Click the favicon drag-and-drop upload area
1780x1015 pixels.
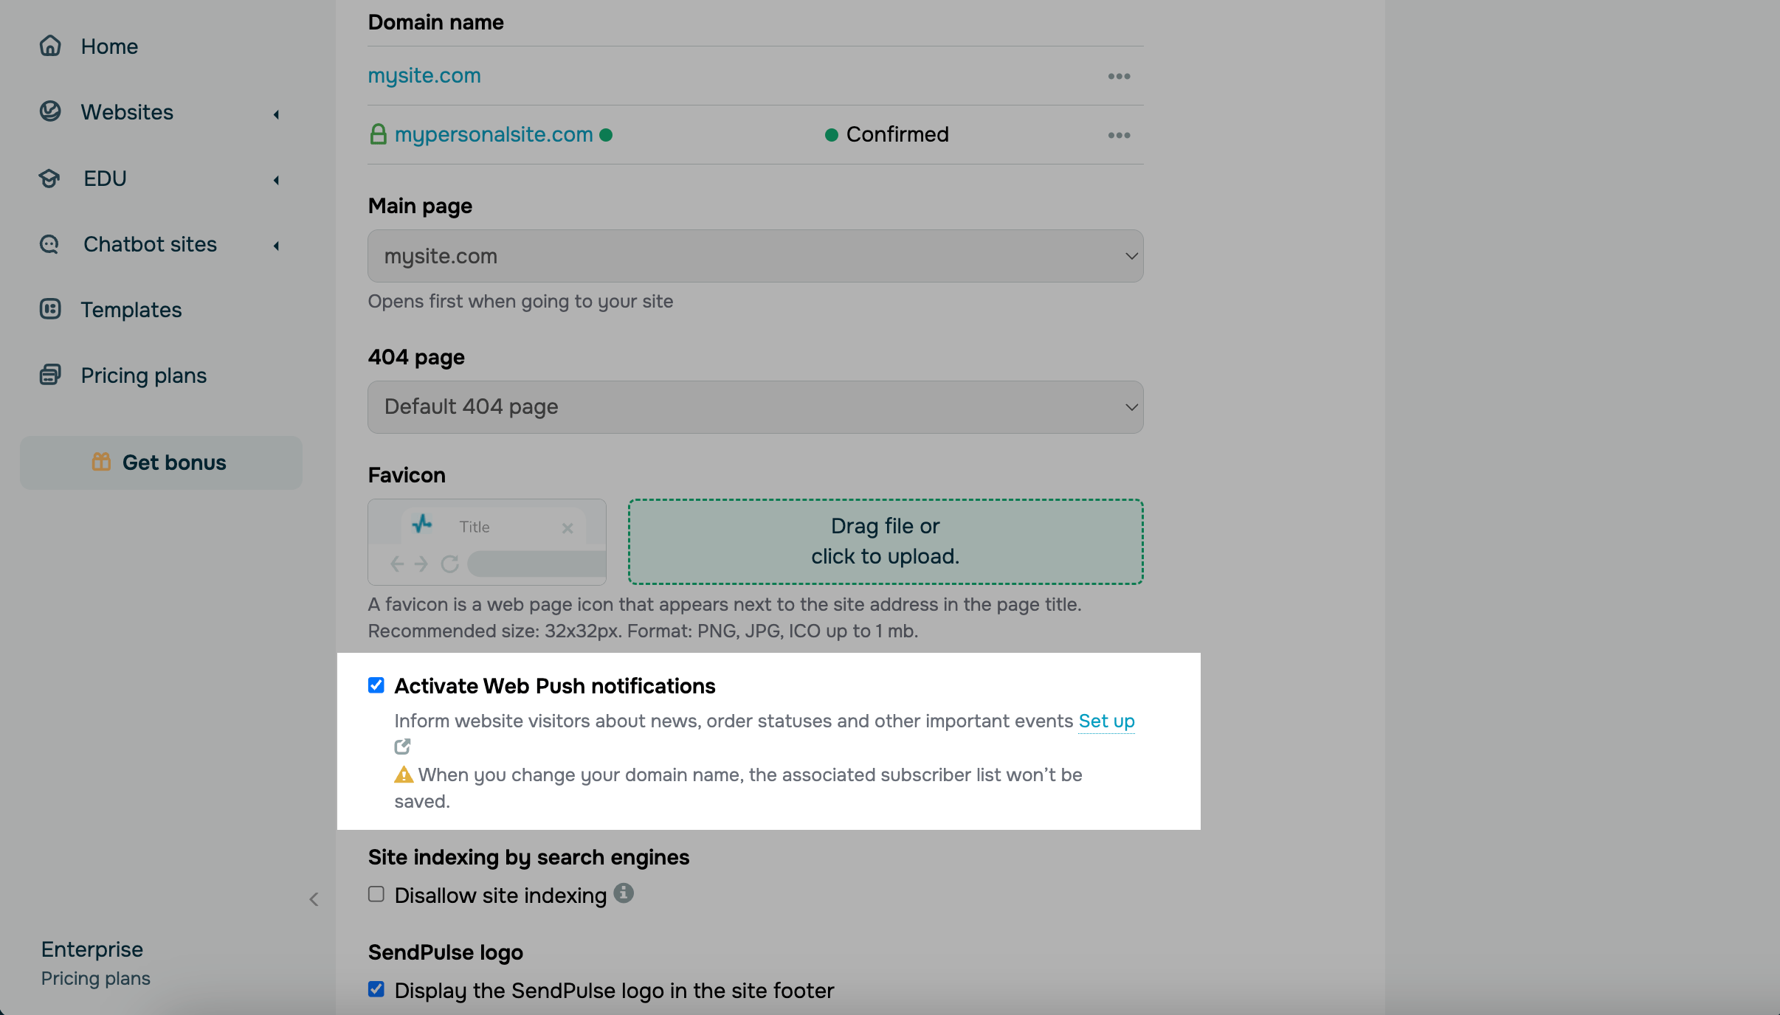click(885, 541)
